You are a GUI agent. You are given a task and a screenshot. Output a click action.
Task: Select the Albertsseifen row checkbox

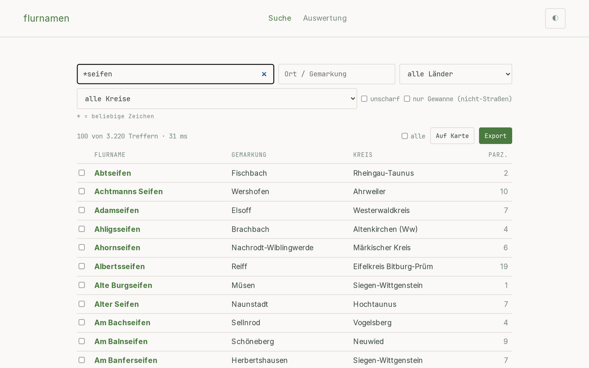(x=81, y=266)
